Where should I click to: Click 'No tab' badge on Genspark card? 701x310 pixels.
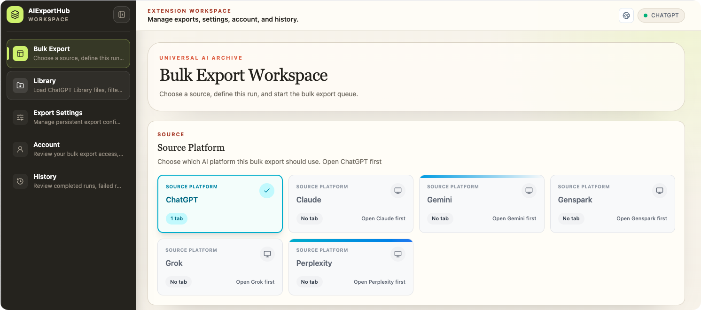[x=571, y=218]
